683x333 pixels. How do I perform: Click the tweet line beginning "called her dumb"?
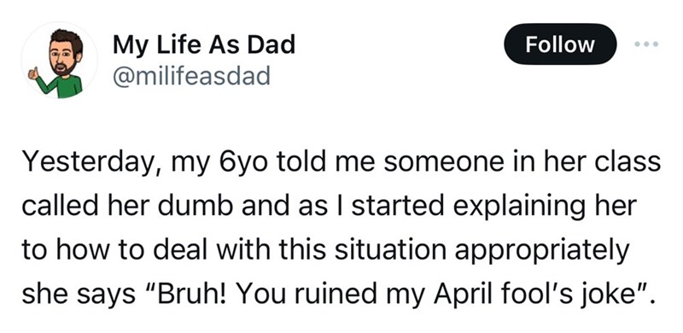point(330,207)
